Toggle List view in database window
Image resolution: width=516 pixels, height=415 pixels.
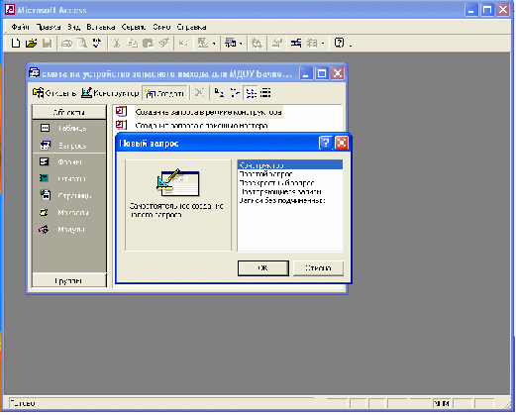point(251,93)
